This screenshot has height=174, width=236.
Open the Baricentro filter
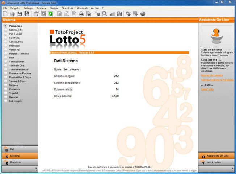(x=14, y=89)
